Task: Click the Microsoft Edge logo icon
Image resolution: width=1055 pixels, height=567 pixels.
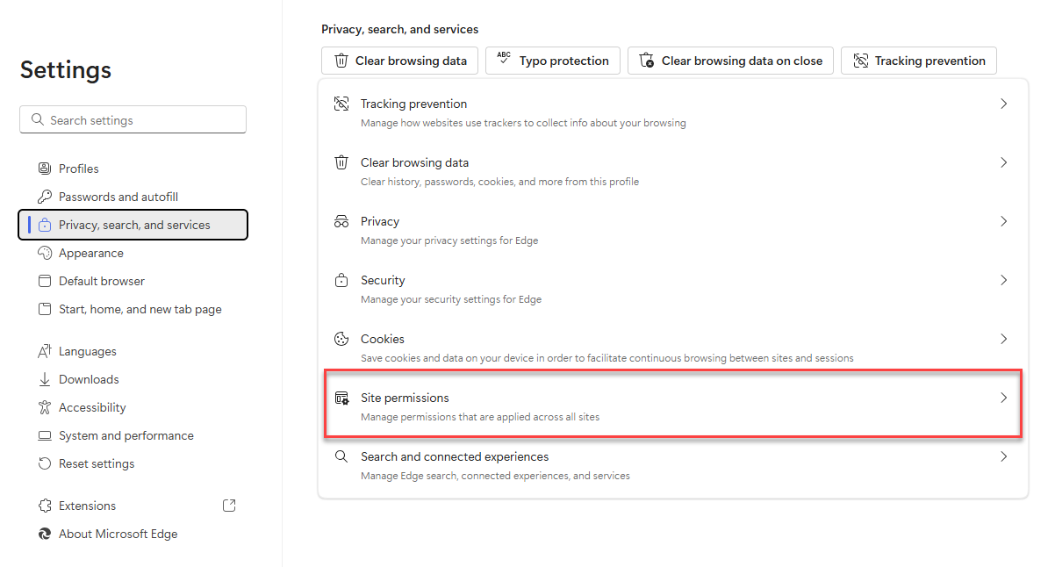Action: (x=44, y=534)
